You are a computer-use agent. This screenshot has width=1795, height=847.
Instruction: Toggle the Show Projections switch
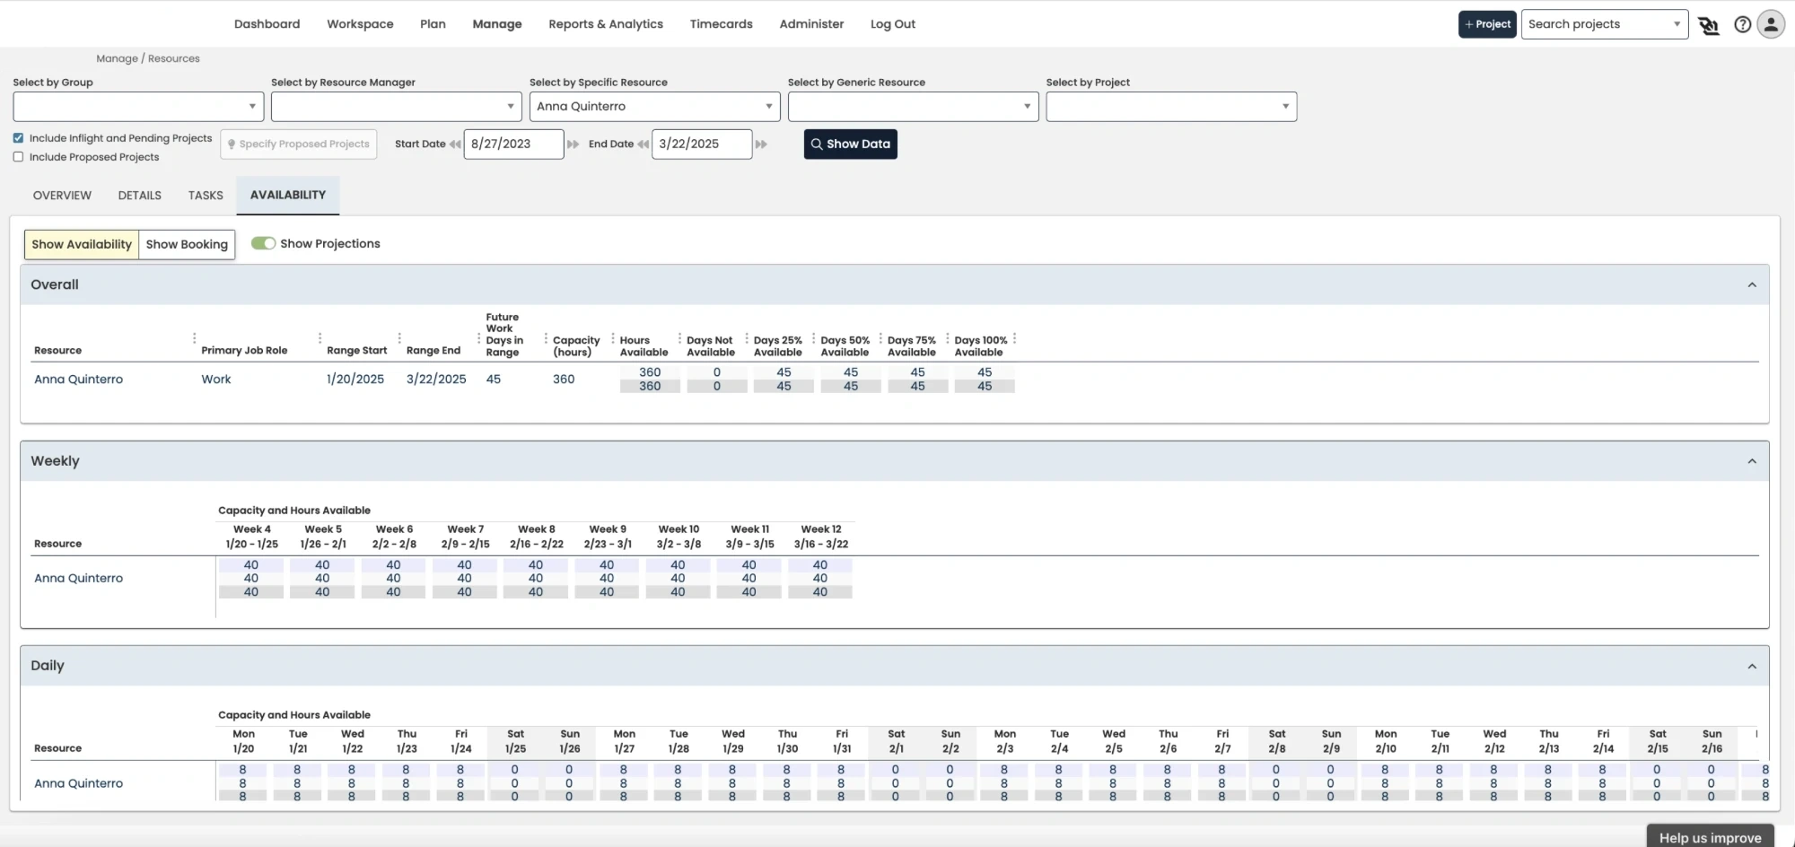click(263, 243)
